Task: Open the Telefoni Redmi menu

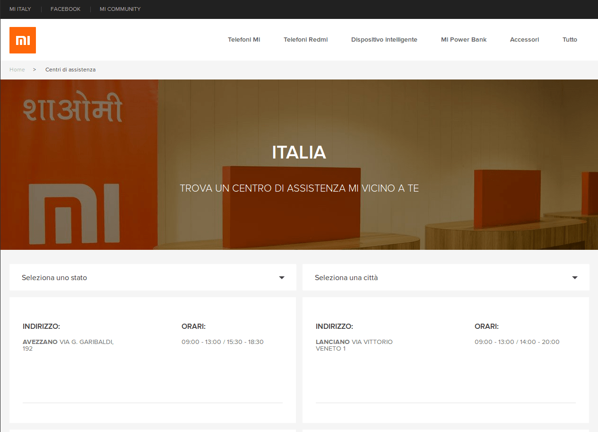Action: click(305, 40)
